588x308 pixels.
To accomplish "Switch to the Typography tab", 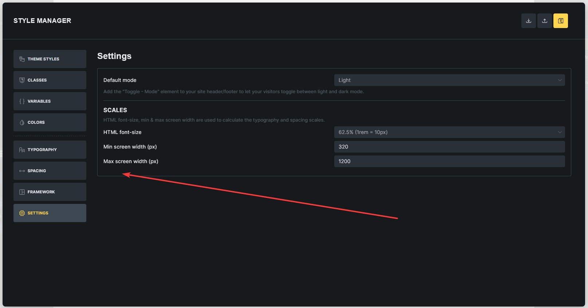I will coord(50,150).
